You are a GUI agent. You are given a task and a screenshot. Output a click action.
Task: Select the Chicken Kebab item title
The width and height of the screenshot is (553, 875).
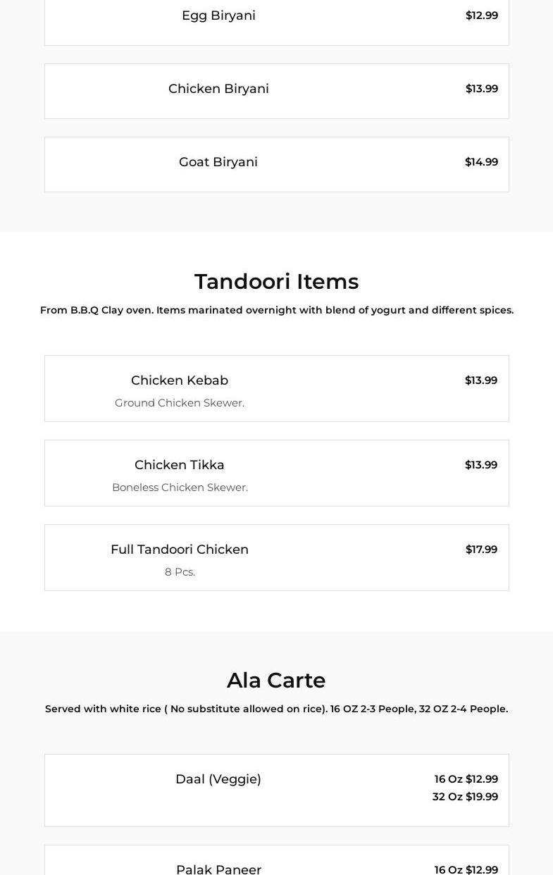tap(180, 380)
